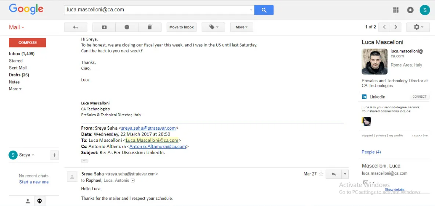This screenshot has height=206, width=435.
Task: Reply to the Mar 27 message
Action: [334, 174]
